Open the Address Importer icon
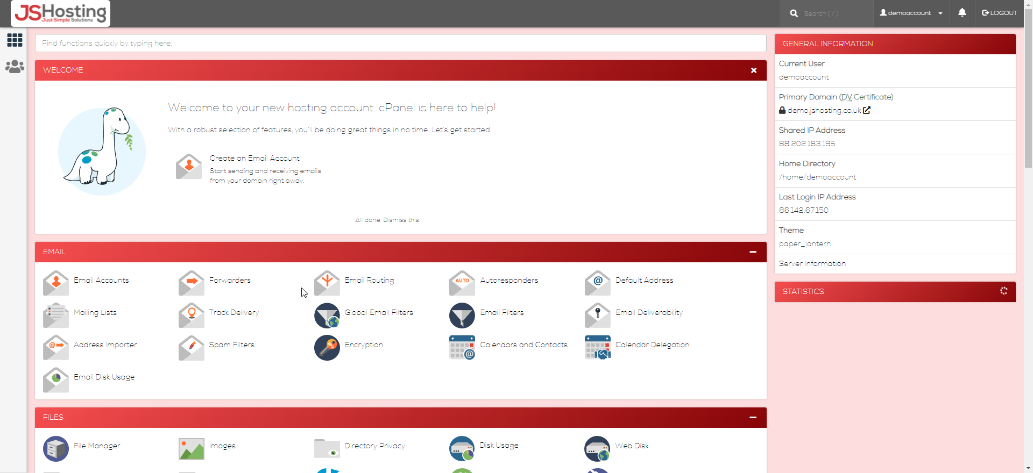This screenshot has height=473, width=1033. click(x=56, y=348)
